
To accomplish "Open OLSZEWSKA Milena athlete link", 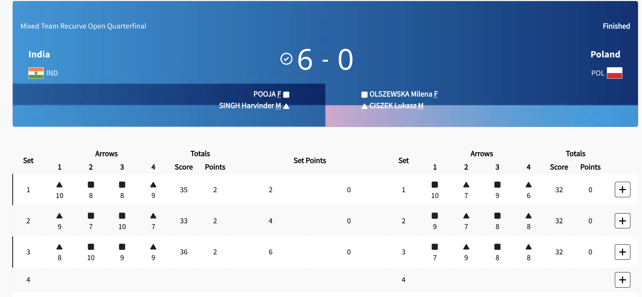I will tap(401, 94).
